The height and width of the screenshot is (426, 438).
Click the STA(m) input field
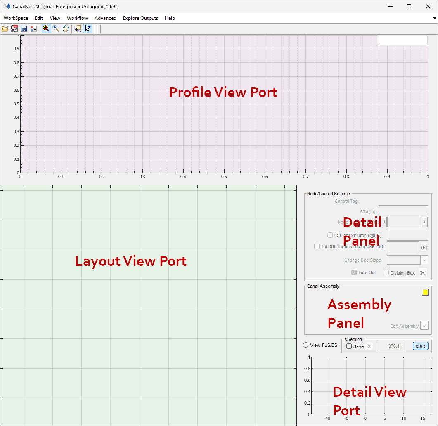pyautogui.click(x=403, y=210)
